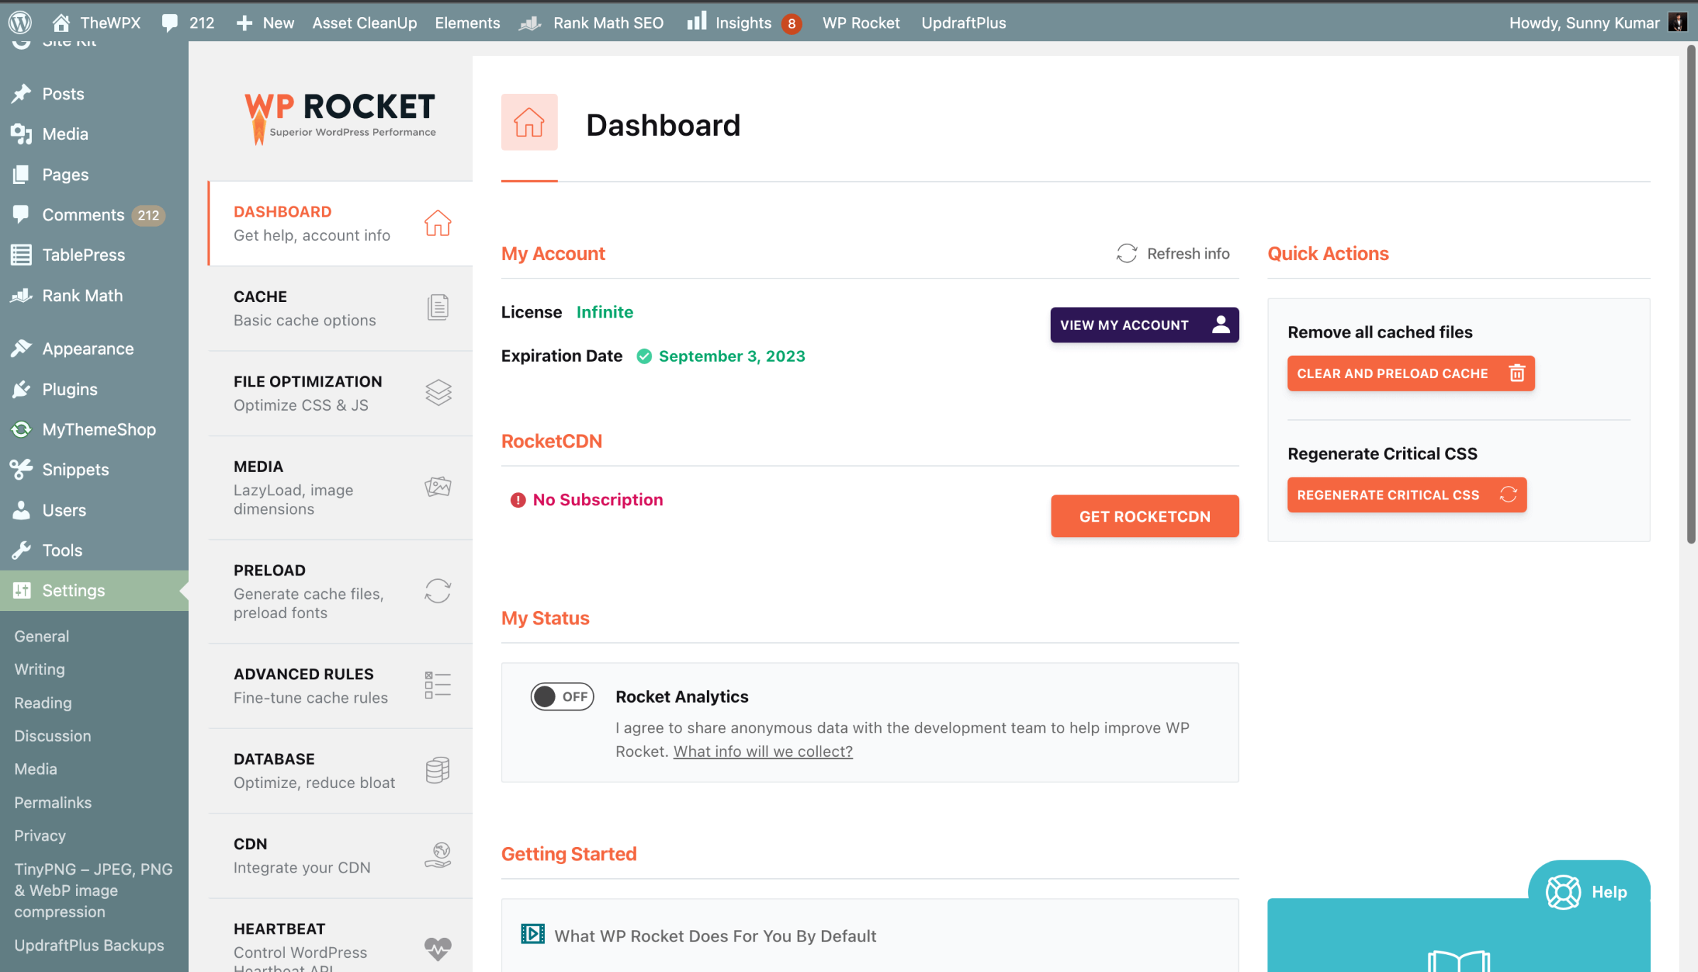This screenshot has height=972, width=1698.
Task: Toggle Rocket Analytics switch on
Action: click(562, 696)
